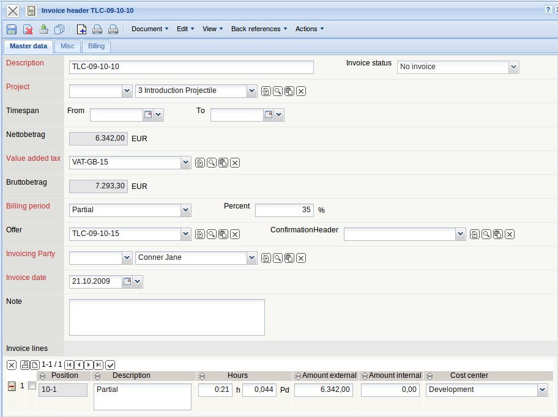Open the Actions menu
The width and height of the screenshot is (558, 417).
pos(310,29)
